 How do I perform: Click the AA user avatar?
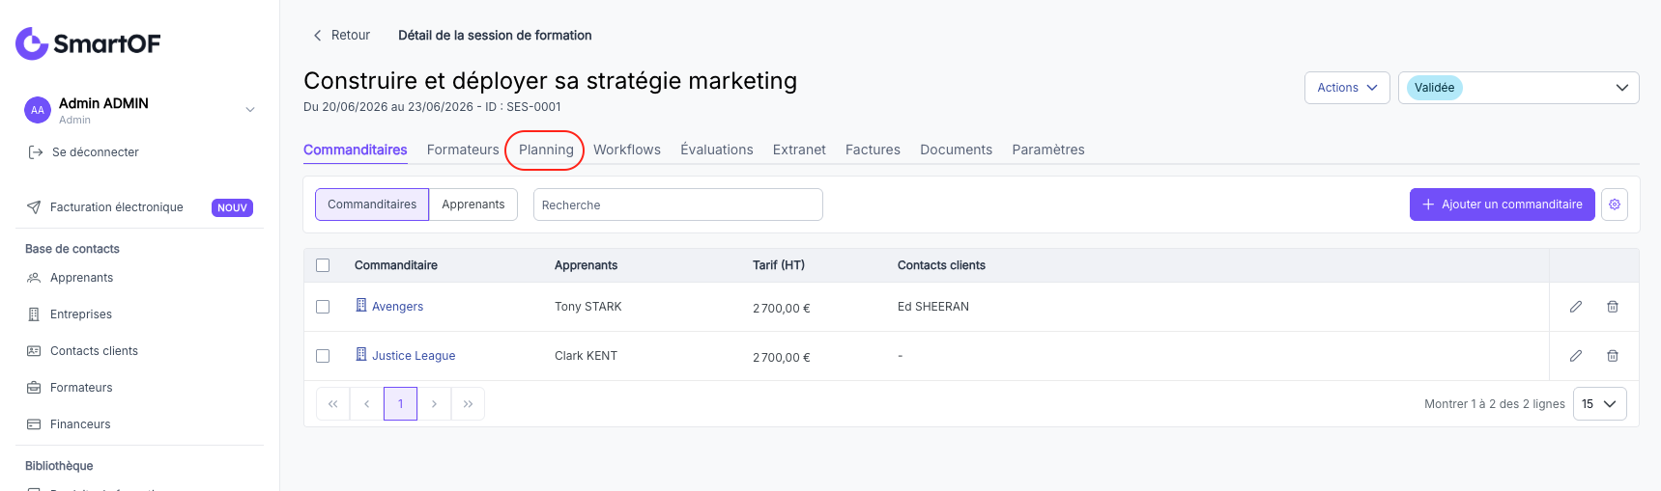pyautogui.click(x=38, y=110)
